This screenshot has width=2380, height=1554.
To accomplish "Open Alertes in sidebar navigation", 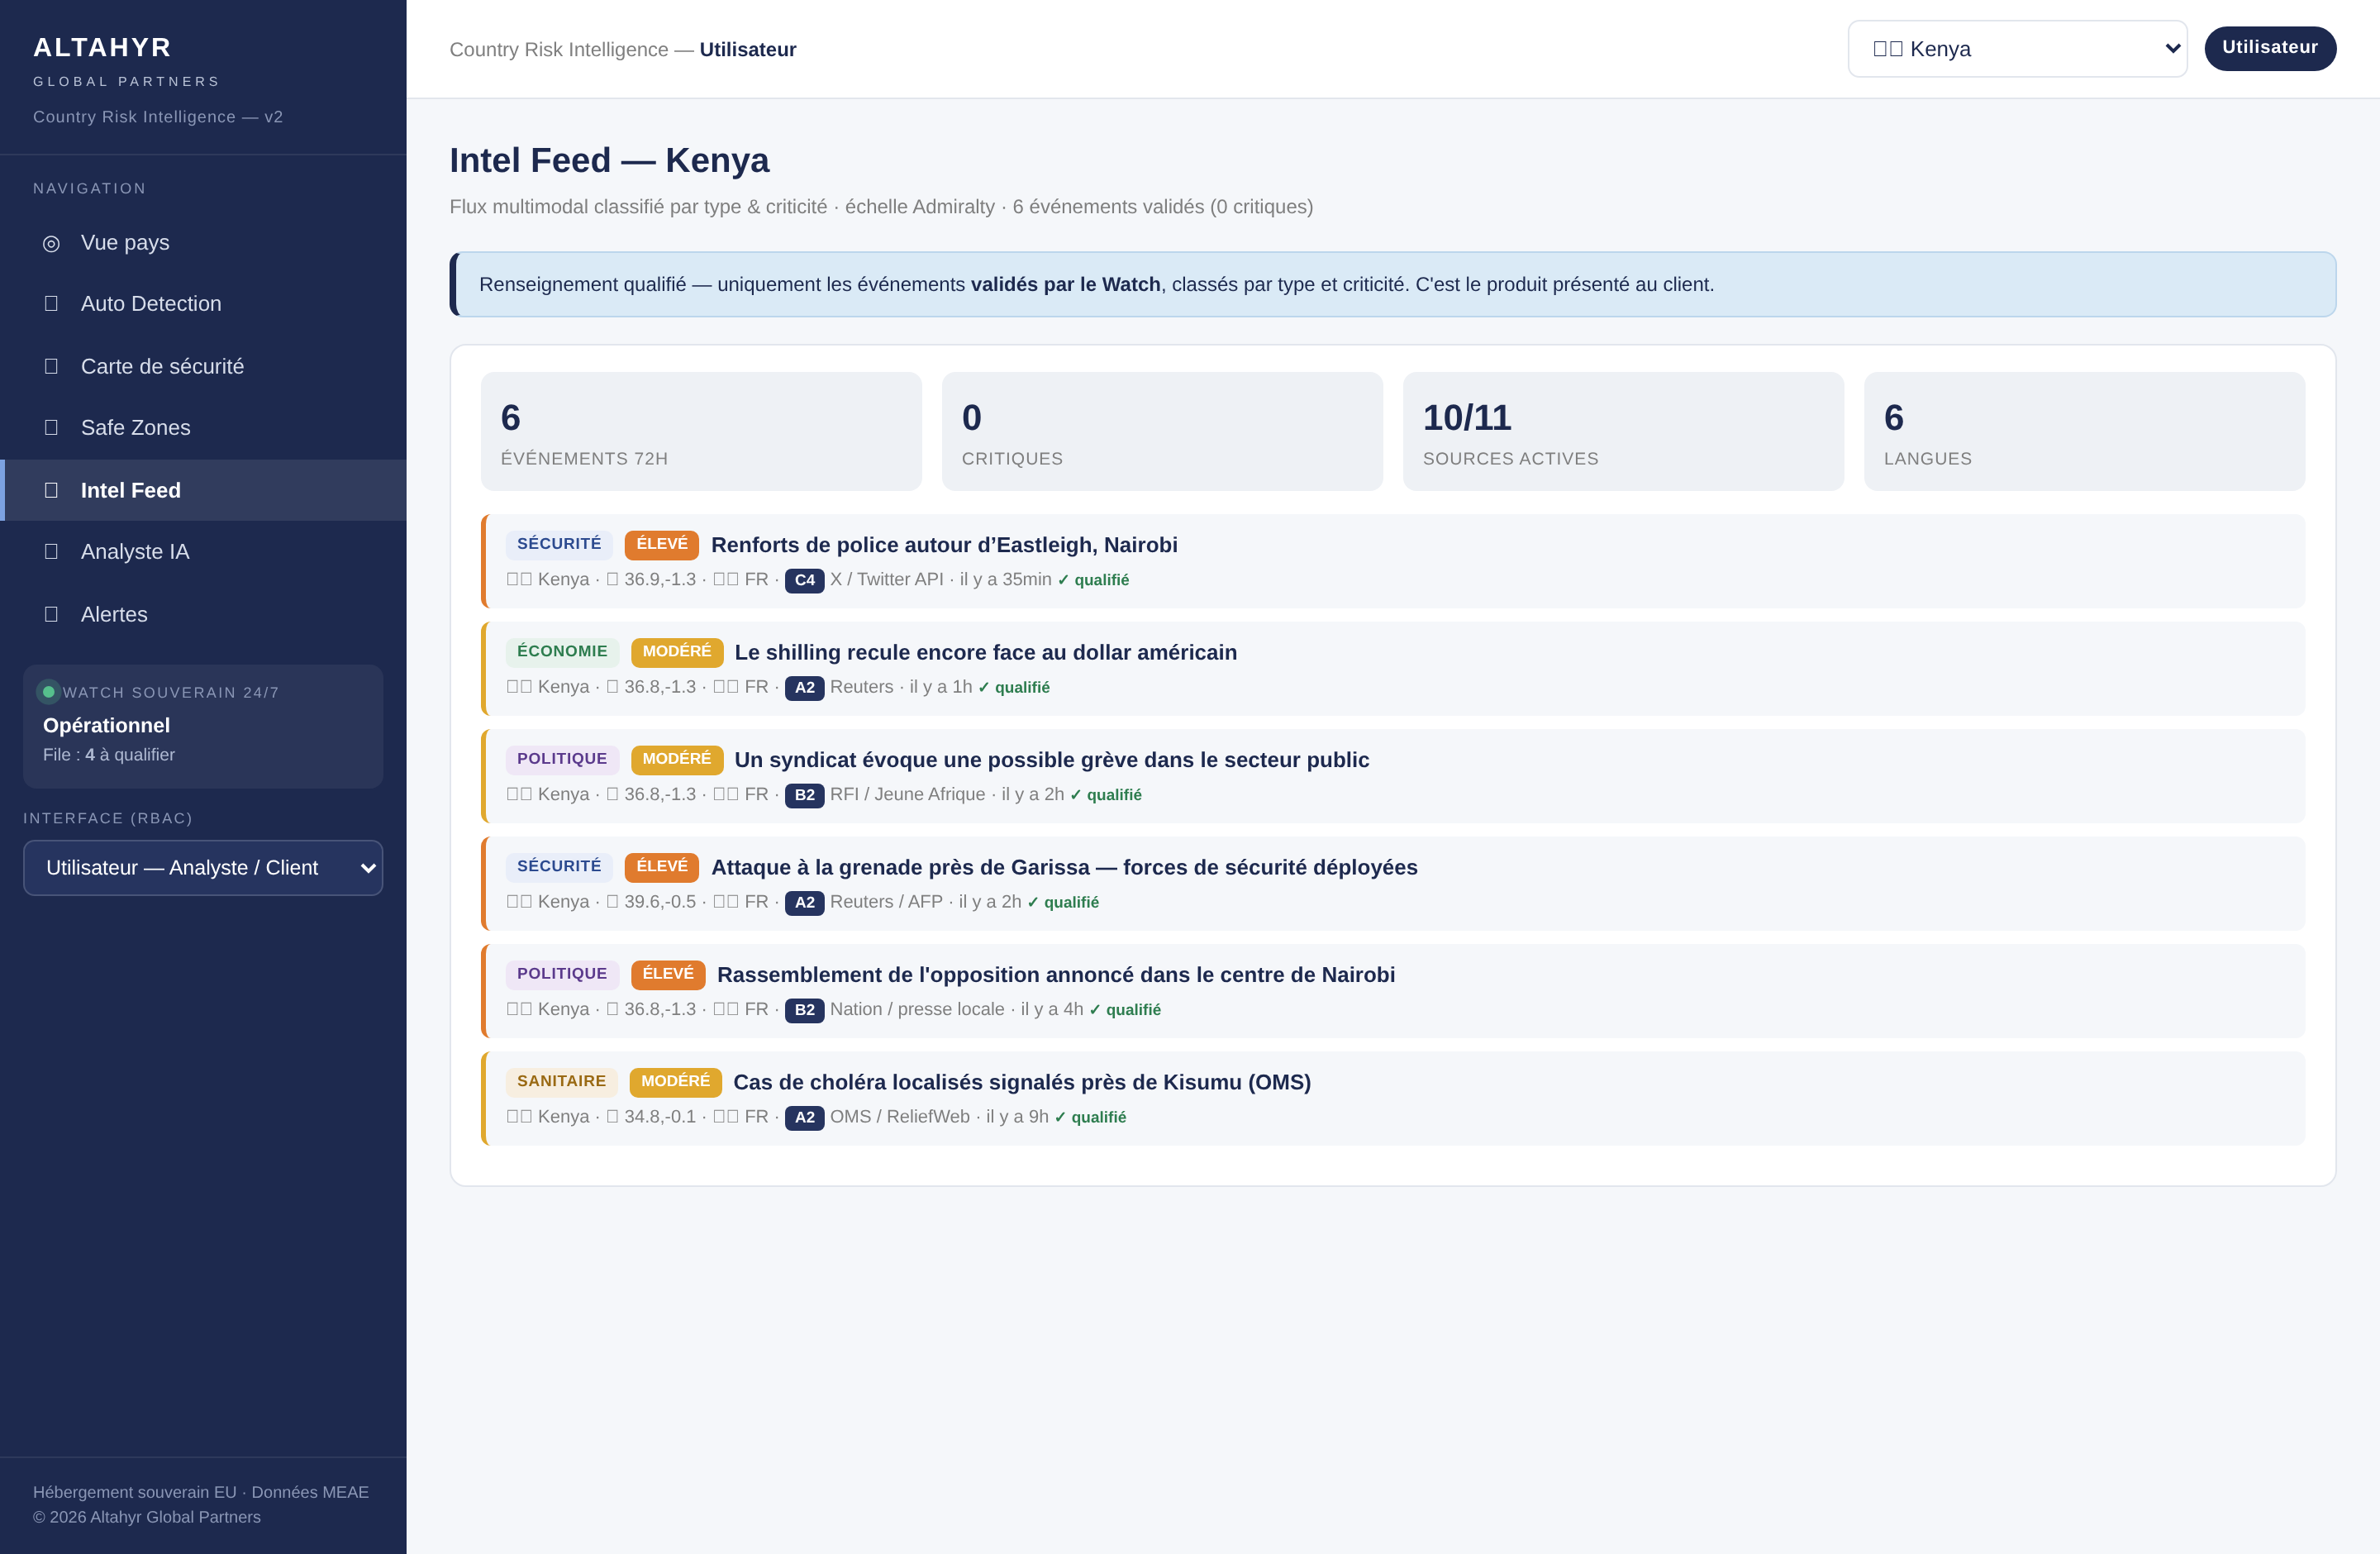I will pos(203,614).
